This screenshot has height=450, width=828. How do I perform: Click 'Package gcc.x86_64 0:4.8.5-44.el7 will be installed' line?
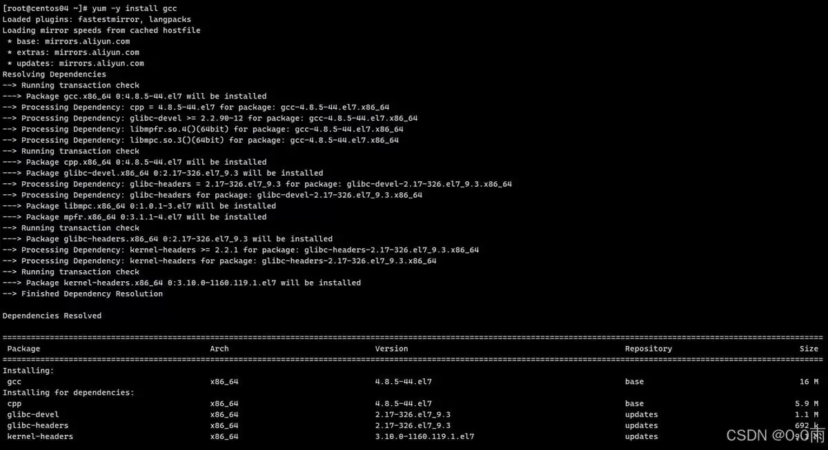135,96
